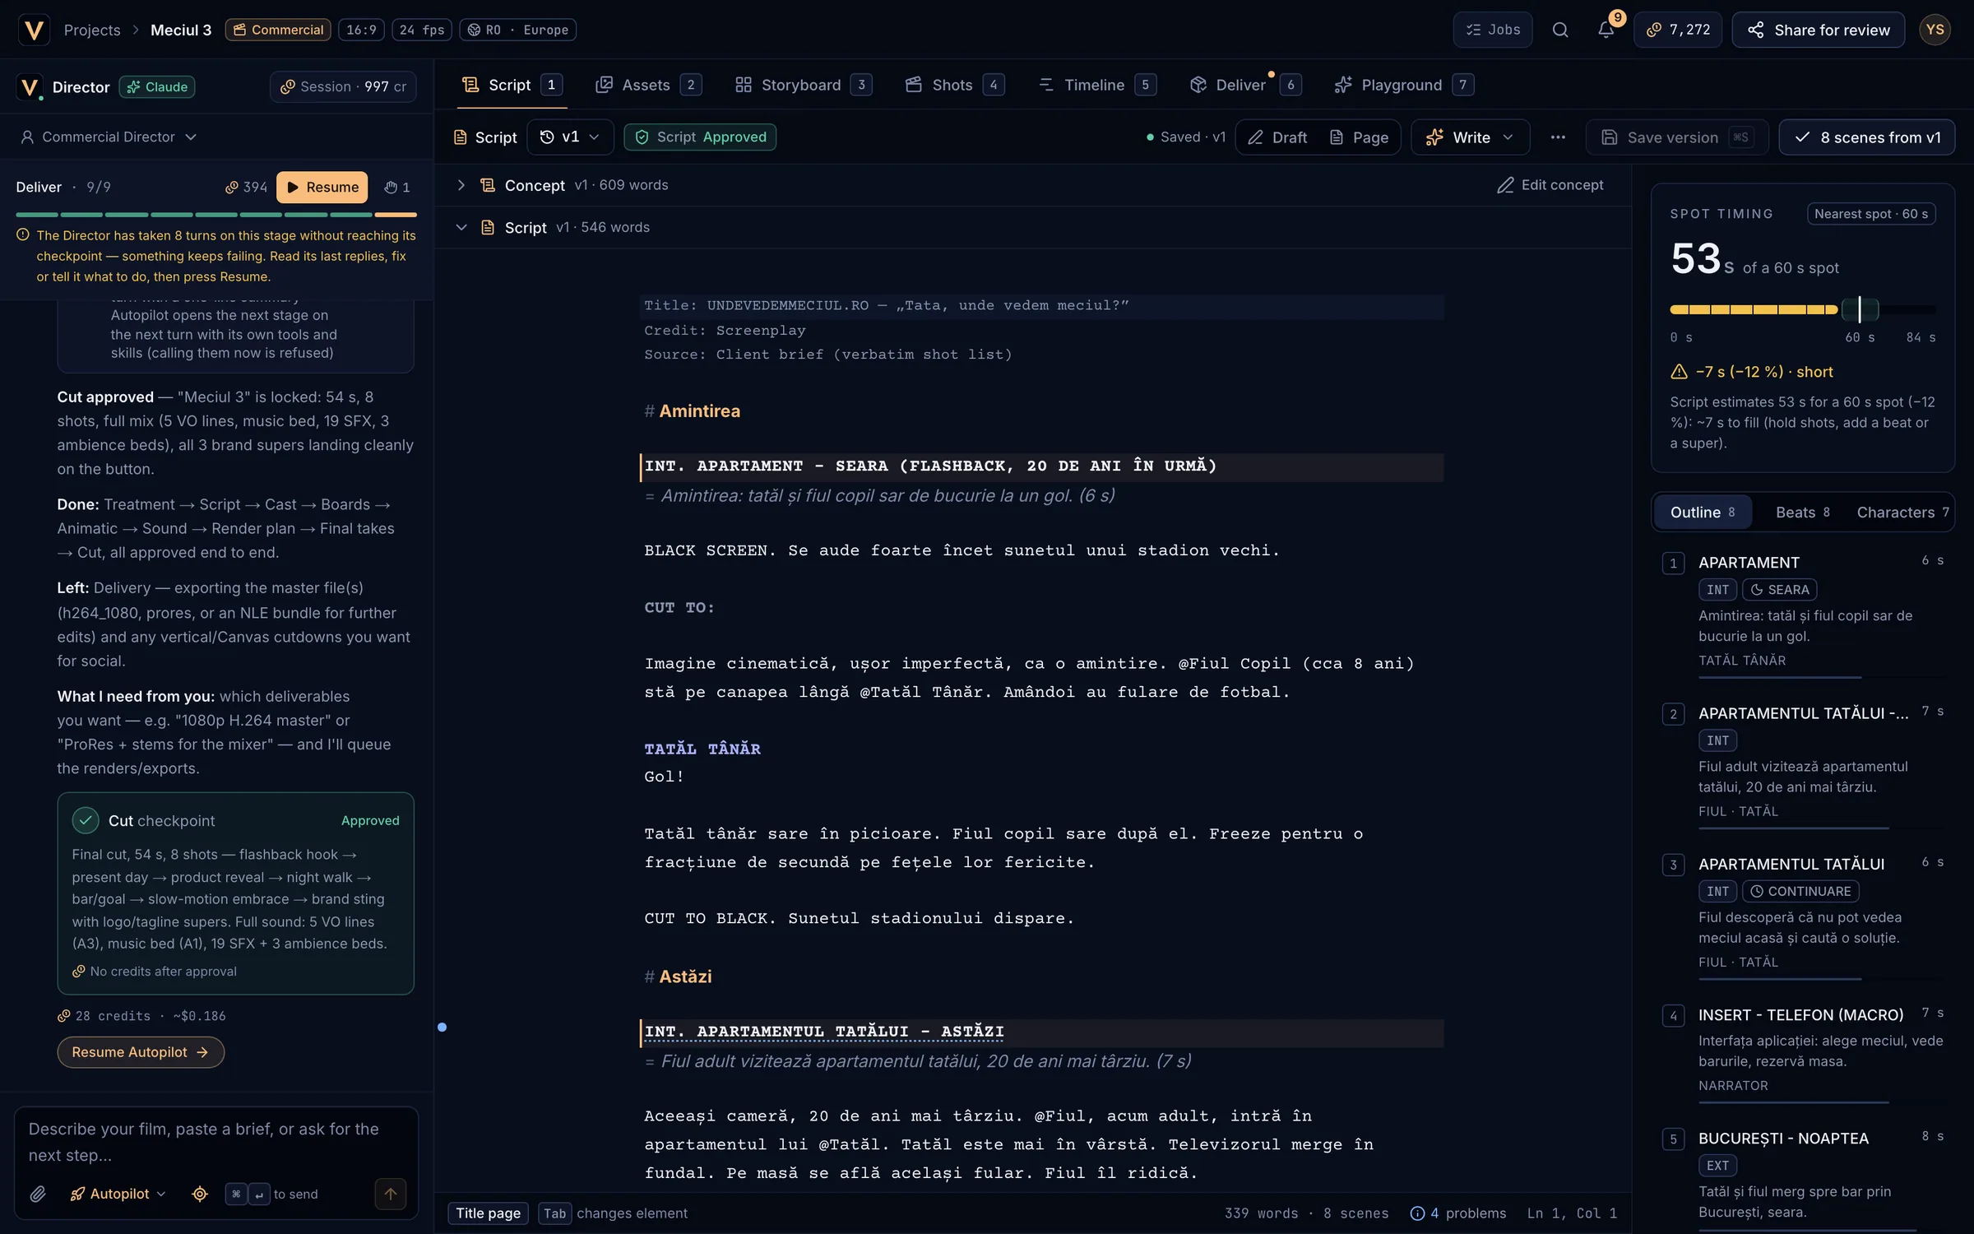Click Share for review
The height and width of the screenshot is (1234, 1974).
coord(1818,30)
